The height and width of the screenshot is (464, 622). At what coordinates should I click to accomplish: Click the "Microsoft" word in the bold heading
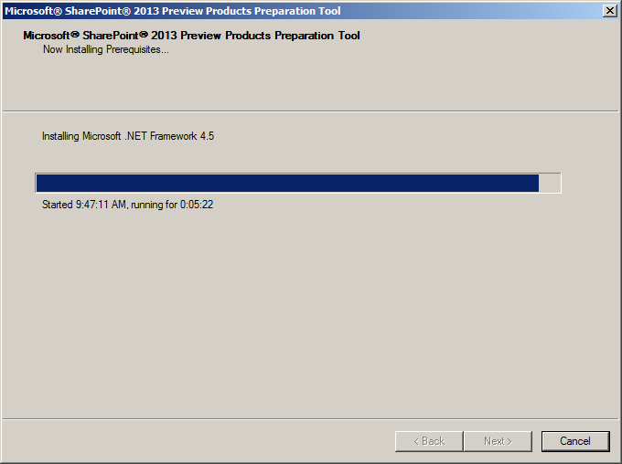coord(51,36)
